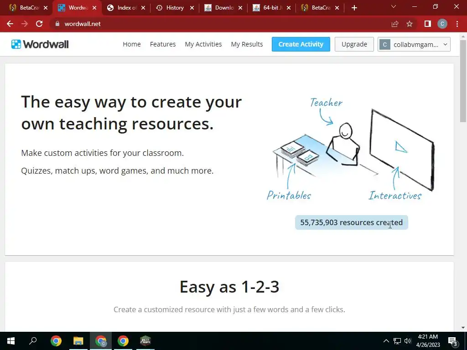The height and width of the screenshot is (350, 467).
Task: Open Windows taskbar search
Action: [33, 341]
